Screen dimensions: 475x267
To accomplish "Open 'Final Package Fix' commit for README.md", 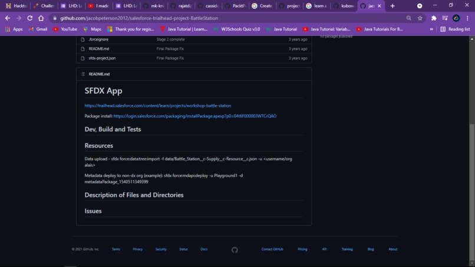I will 170,49.
